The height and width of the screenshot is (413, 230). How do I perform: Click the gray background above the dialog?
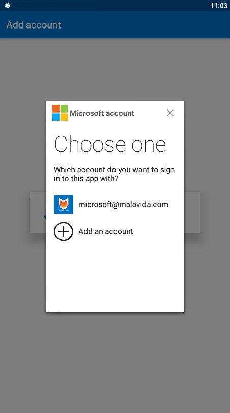[115, 70]
